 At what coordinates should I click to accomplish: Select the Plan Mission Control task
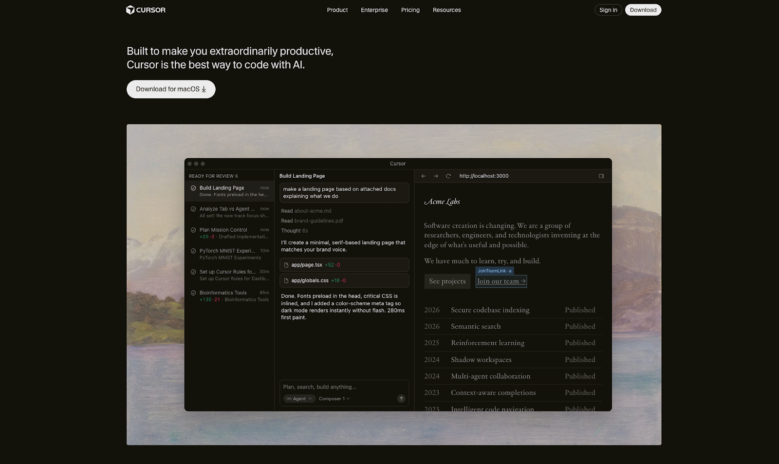pyautogui.click(x=229, y=233)
